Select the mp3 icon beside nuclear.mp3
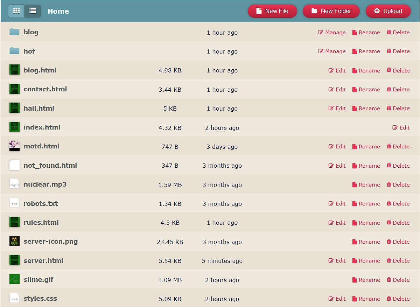420x307 pixels. tap(14, 184)
